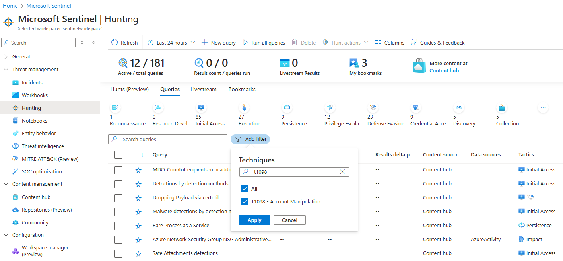Click the Search queries input field
The image size is (563, 261).
(168, 139)
